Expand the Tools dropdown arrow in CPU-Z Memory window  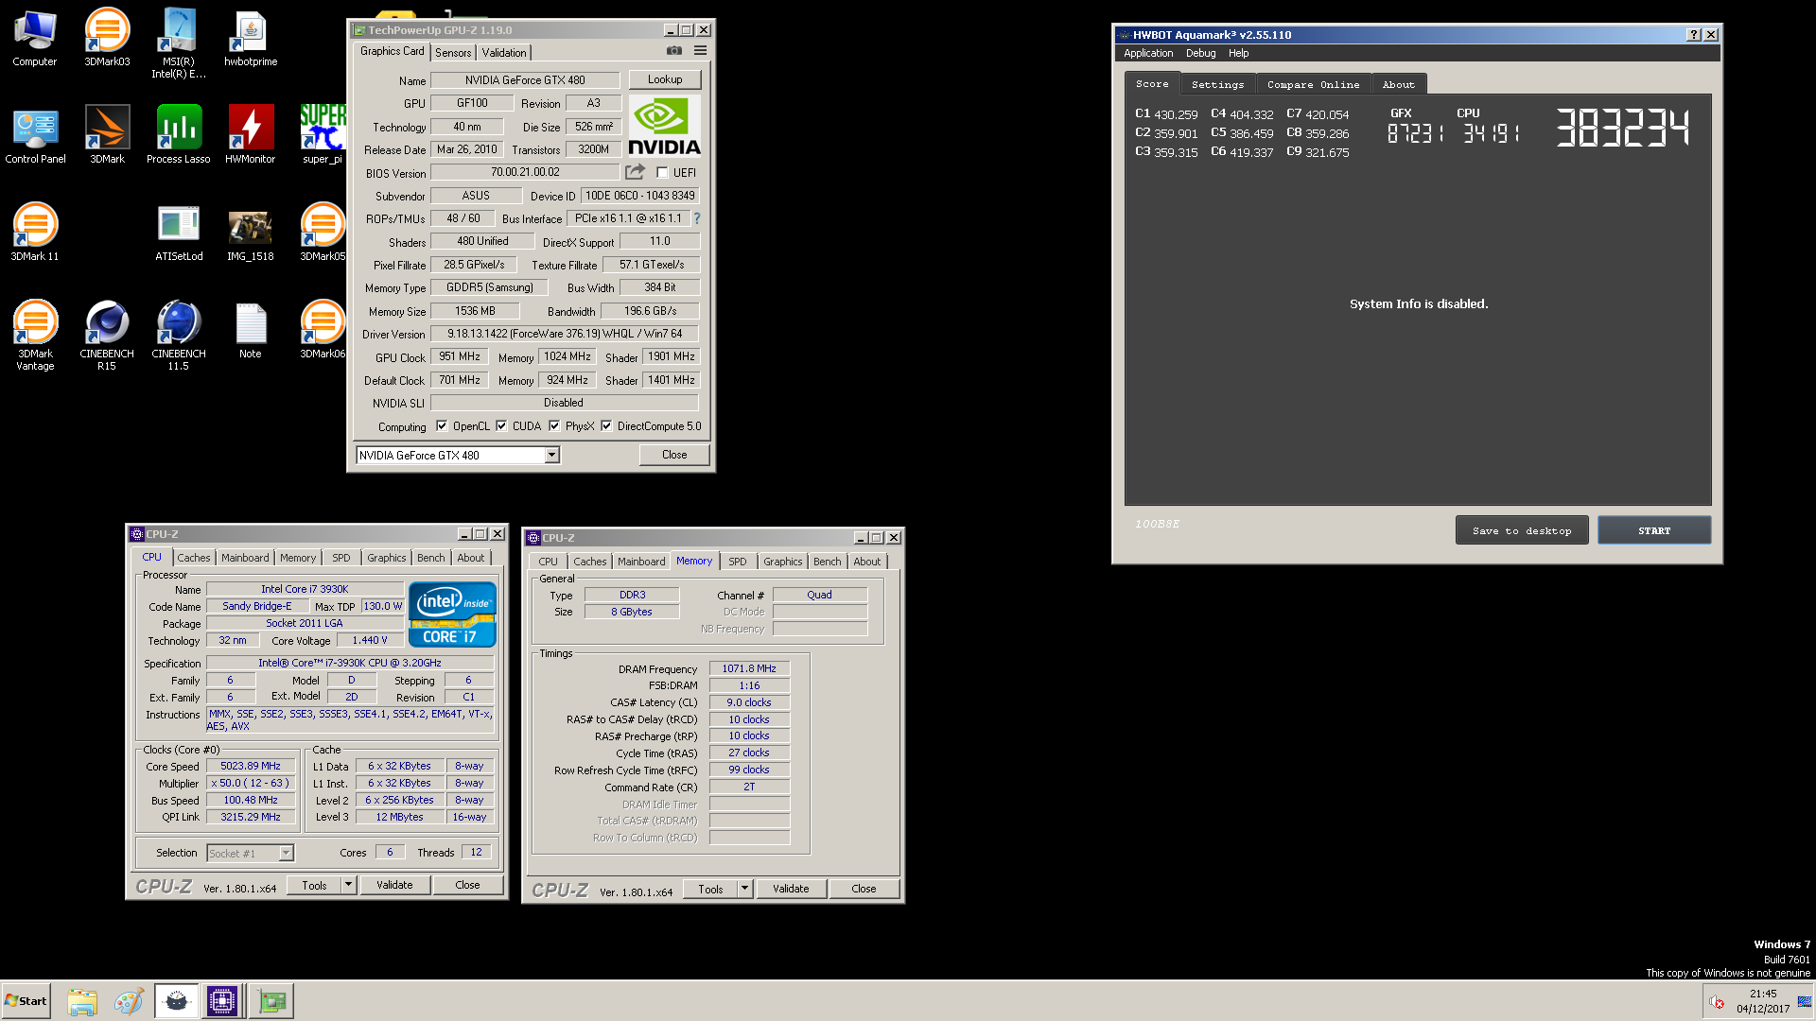(x=744, y=889)
